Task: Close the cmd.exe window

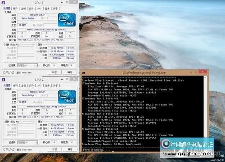Action: pyautogui.click(x=203, y=72)
